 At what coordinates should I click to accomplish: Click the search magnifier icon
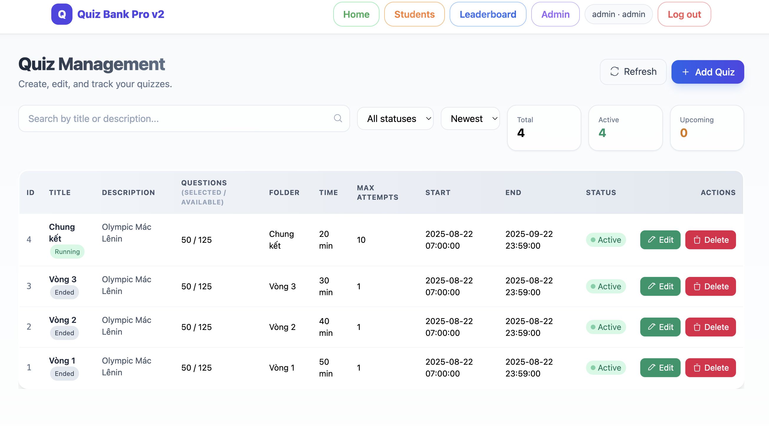[x=338, y=118]
